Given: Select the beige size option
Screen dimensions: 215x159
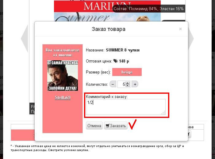Looking at the screenshot, I should point(127,72).
